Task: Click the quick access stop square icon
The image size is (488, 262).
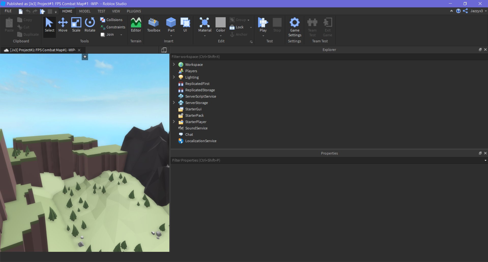Action: coord(50,11)
